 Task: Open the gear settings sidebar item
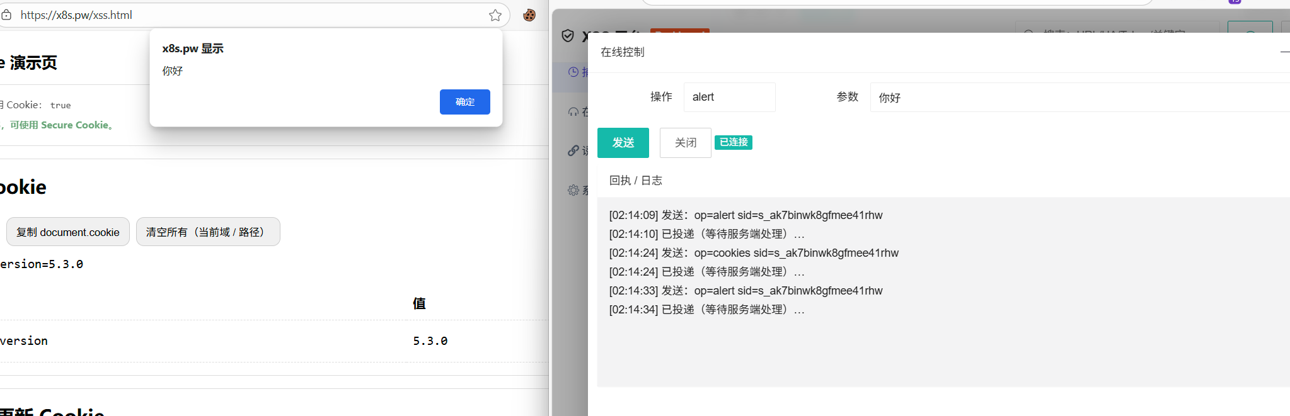(x=573, y=190)
